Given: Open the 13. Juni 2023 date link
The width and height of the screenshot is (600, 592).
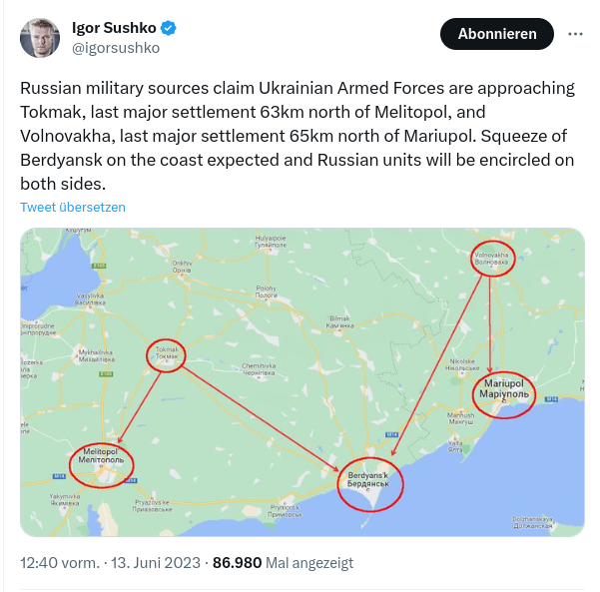Looking at the screenshot, I should pos(155,563).
